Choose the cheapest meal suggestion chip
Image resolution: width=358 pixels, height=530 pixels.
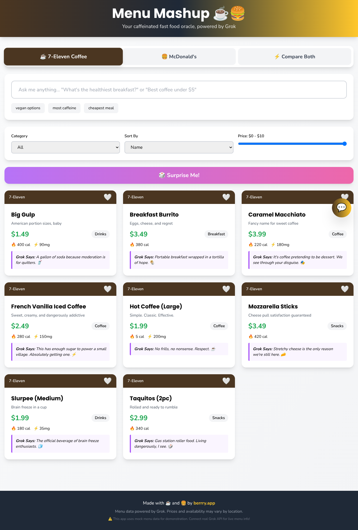(101, 108)
